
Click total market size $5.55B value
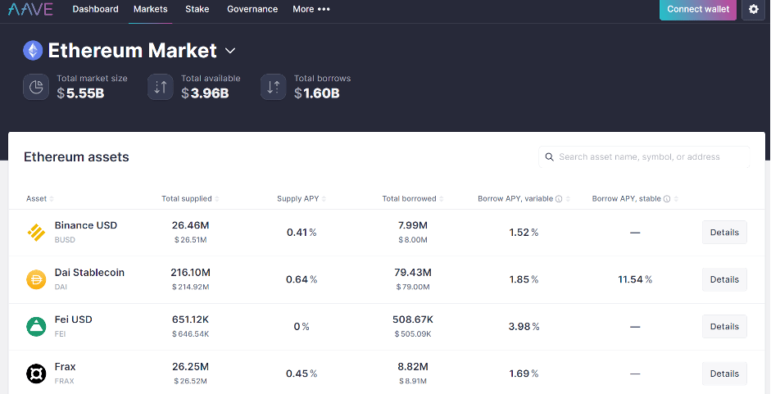coord(80,93)
